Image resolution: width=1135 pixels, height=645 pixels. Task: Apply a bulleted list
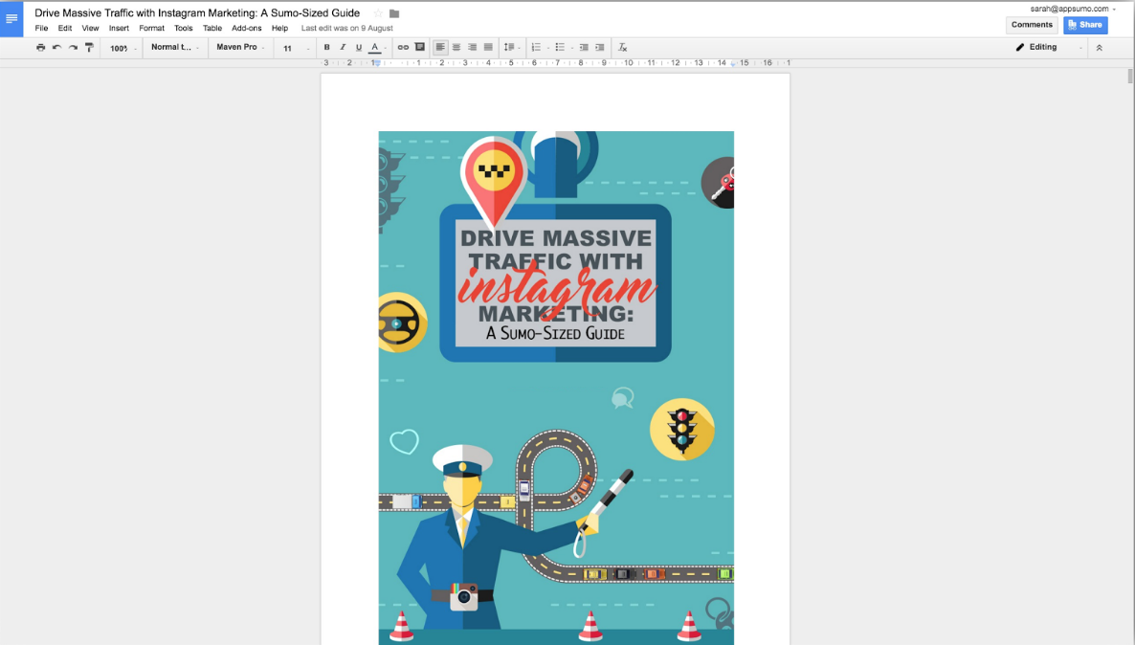click(x=560, y=48)
